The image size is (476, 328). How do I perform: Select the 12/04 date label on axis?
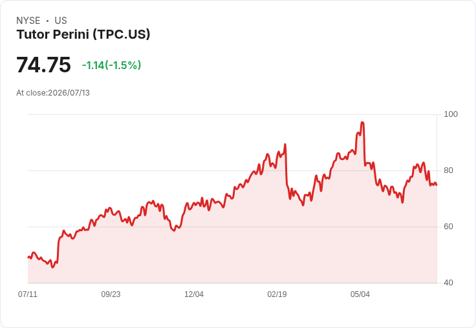click(194, 294)
